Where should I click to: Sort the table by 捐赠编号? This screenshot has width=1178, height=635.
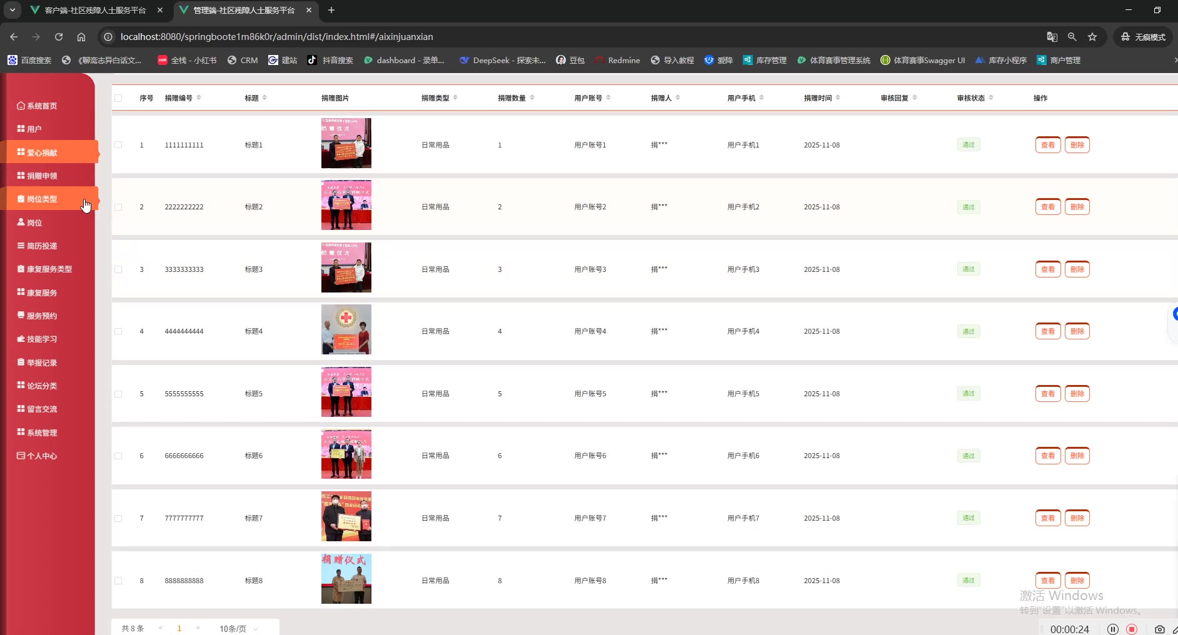point(199,97)
